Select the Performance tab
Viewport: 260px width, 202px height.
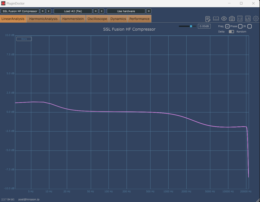tap(139, 19)
